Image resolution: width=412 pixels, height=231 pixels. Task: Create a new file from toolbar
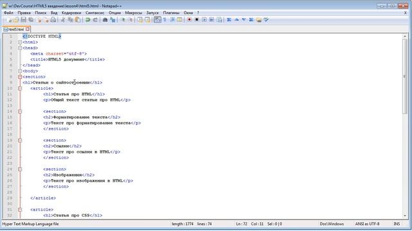(x=8, y=20)
